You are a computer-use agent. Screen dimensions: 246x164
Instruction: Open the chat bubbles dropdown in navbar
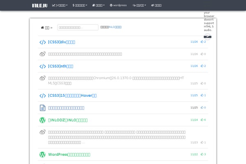pyautogui.click(x=139, y=5)
